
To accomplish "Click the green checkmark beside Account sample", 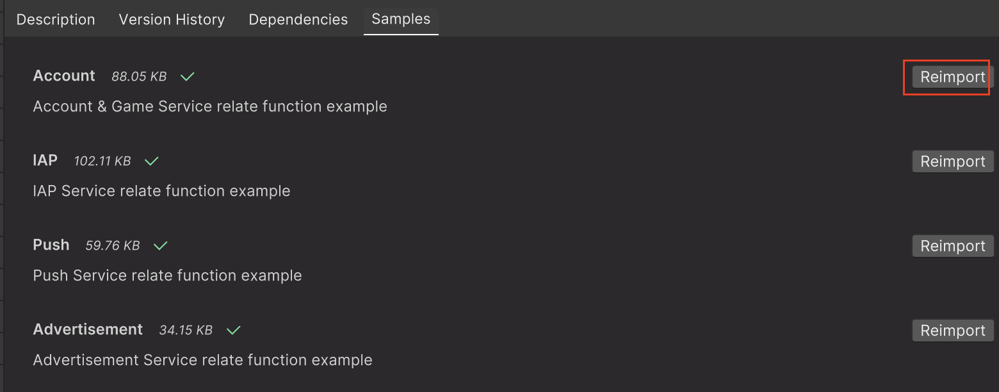I will pos(188,77).
